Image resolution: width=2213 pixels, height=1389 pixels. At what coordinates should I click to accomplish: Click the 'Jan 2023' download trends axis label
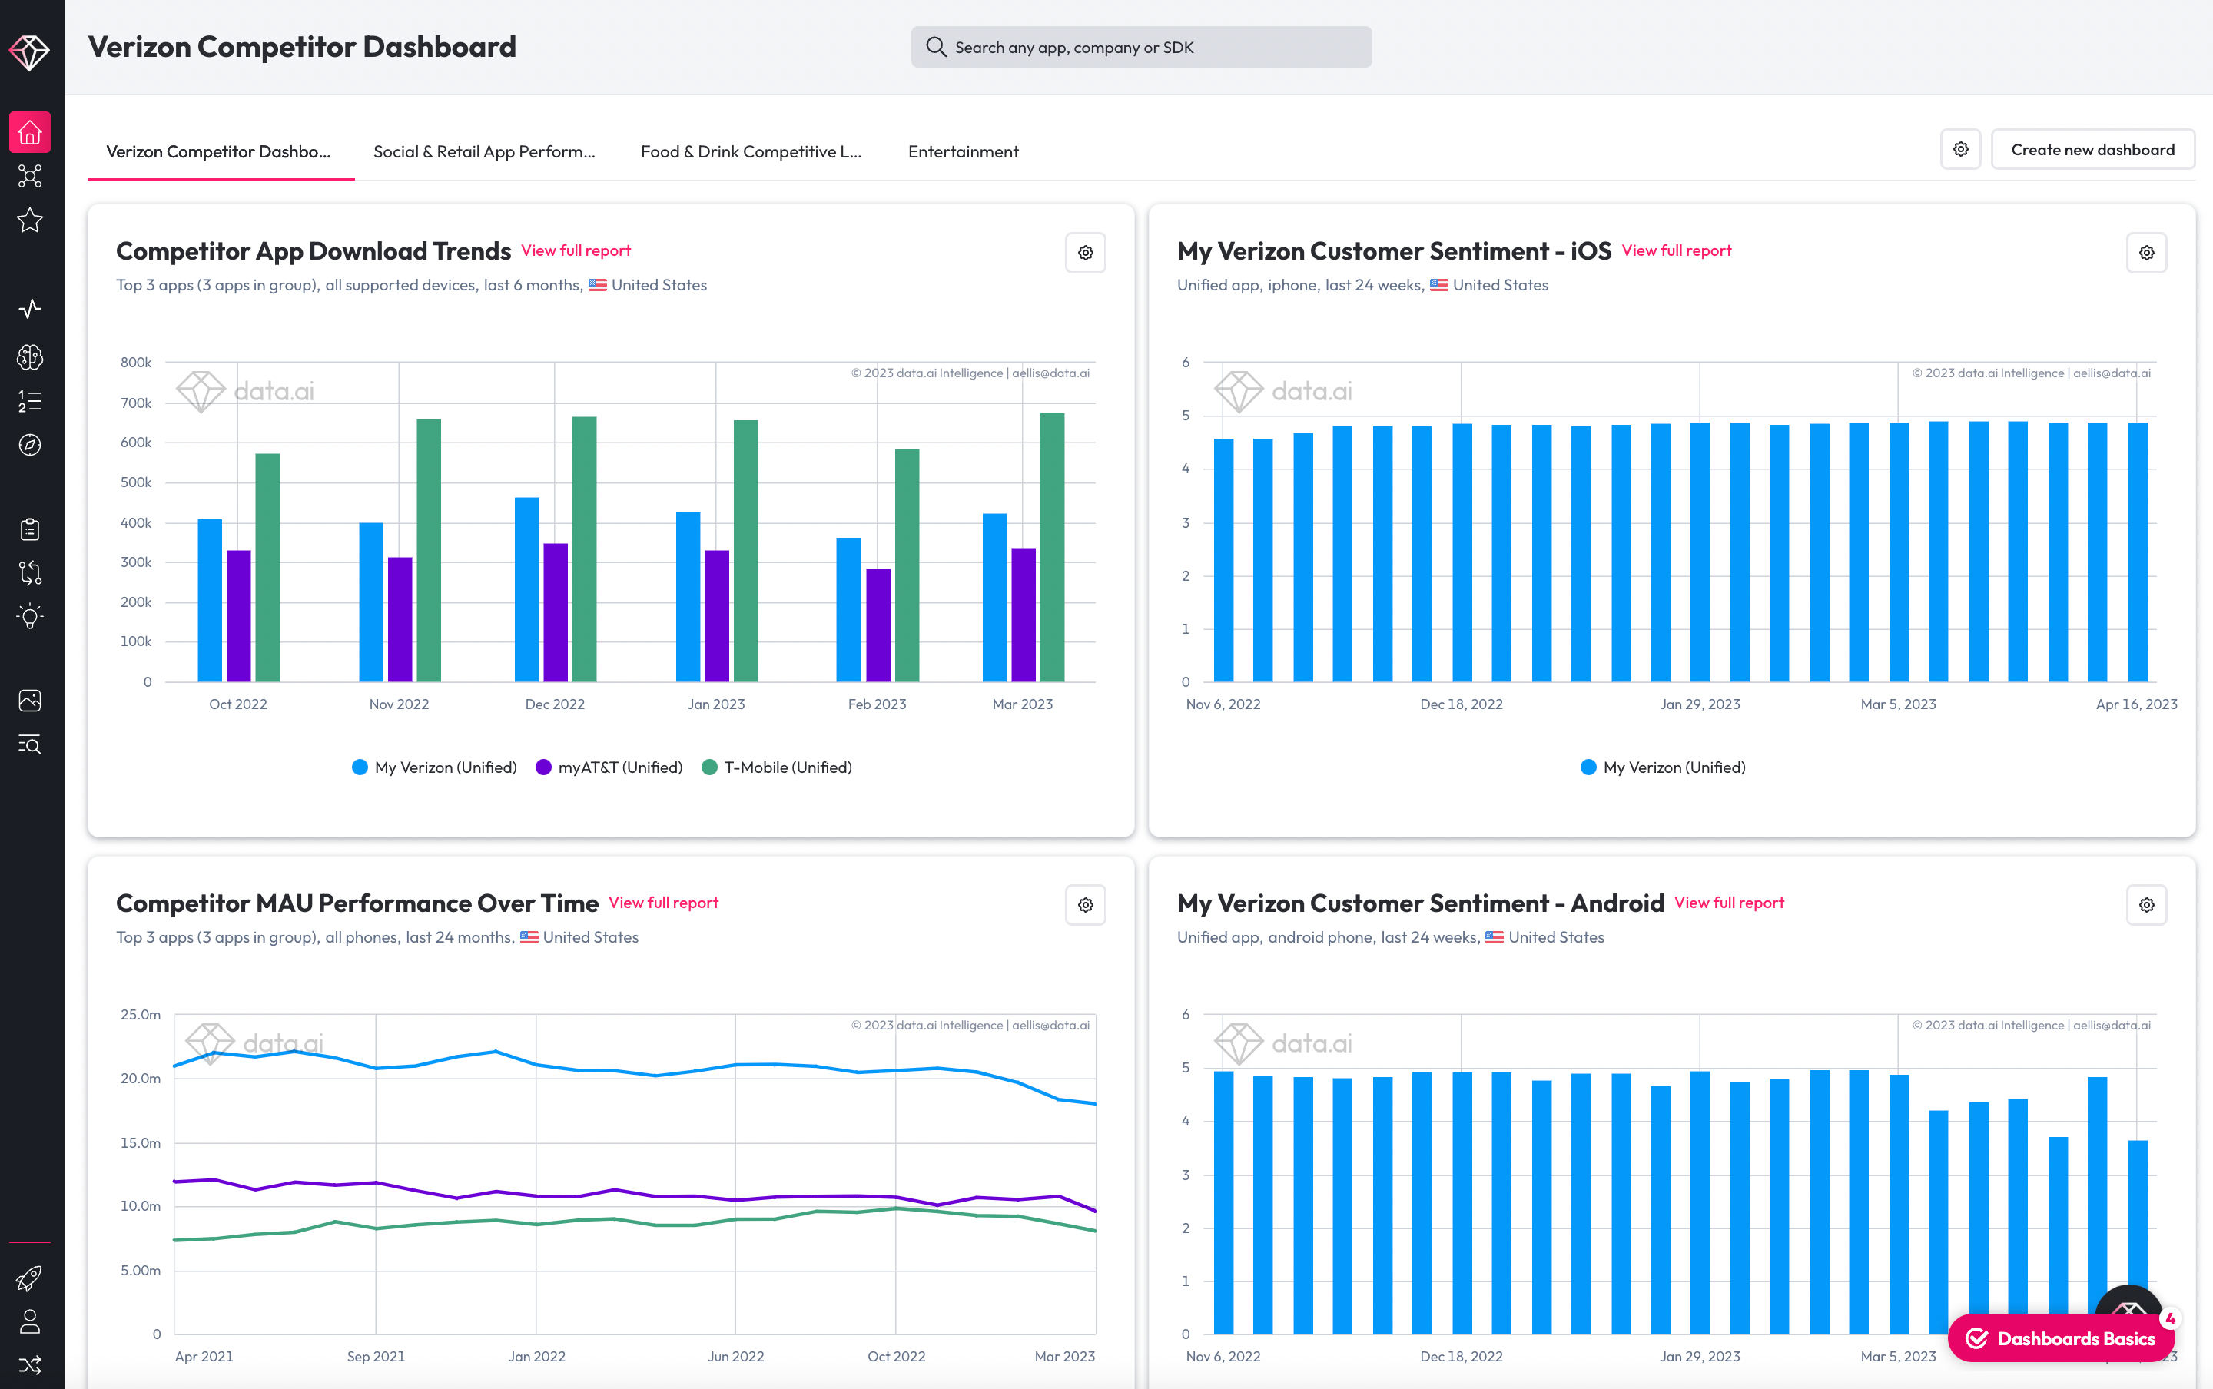pyautogui.click(x=715, y=704)
